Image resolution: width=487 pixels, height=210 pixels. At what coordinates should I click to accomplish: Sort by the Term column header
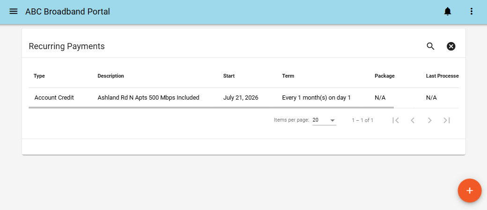pyautogui.click(x=288, y=76)
